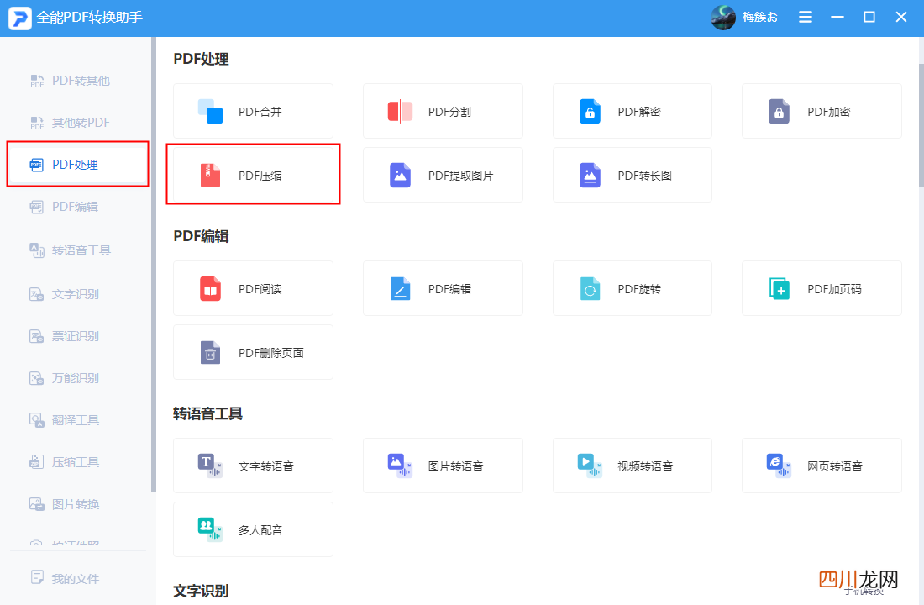Open the PDF分割 split tool
The image size is (924, 605).
443,111
